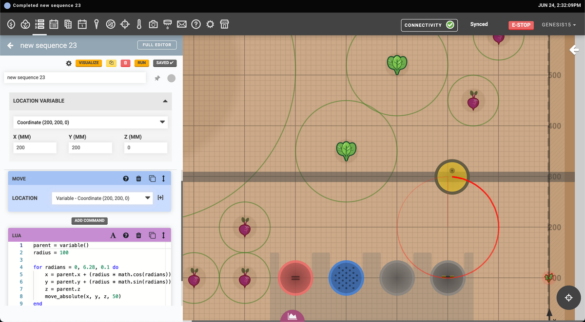Click the MOVE step reorder handle
The width and height of the screenshot is (585, 322).
coord(163,179)
